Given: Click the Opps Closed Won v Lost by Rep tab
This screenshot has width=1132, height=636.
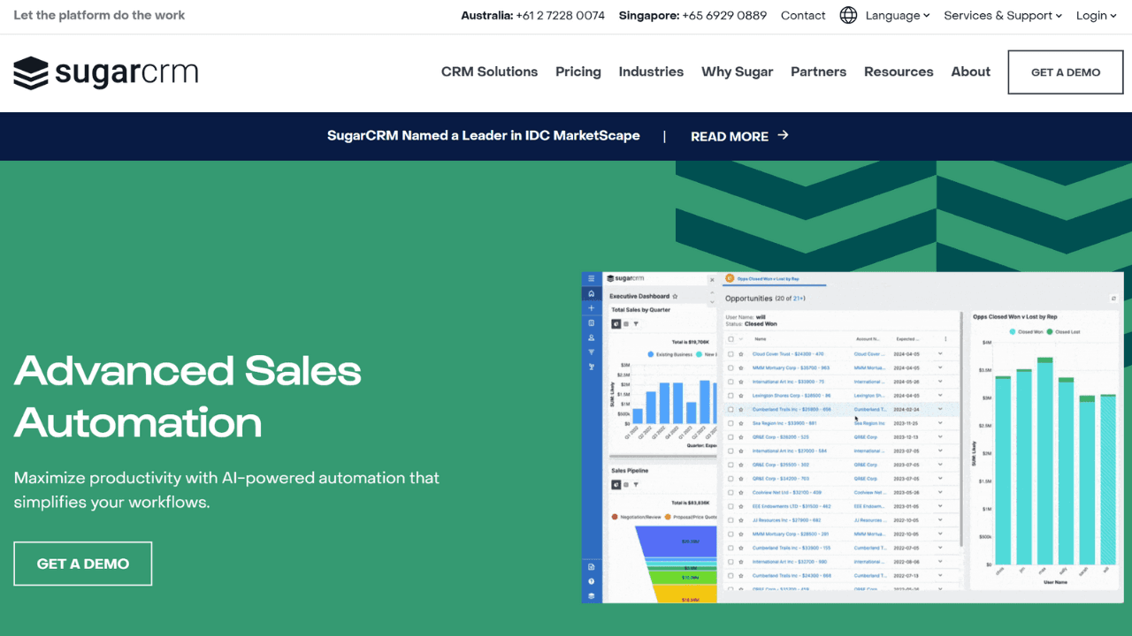Looking at the screenshot, I should (x=769, y=278).
